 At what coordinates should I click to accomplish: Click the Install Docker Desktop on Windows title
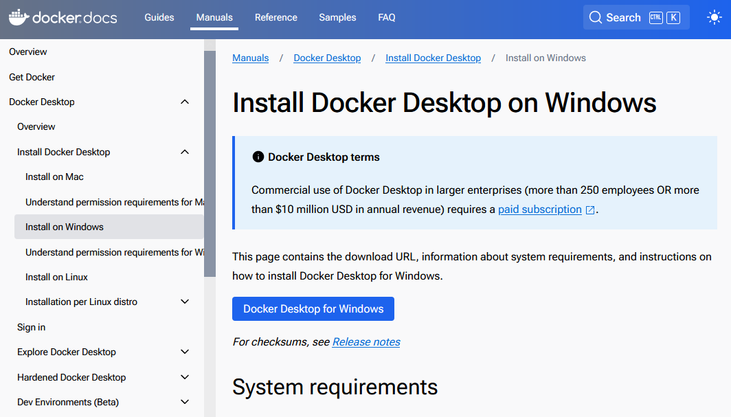click(445, 103)
